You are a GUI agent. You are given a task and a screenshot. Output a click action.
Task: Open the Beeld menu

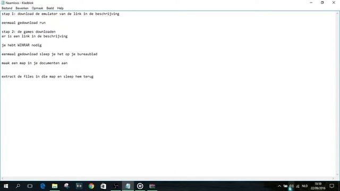pos(50,8)
